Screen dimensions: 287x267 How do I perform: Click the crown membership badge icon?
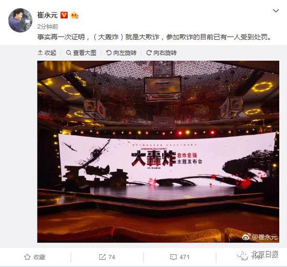coord(75,15)
